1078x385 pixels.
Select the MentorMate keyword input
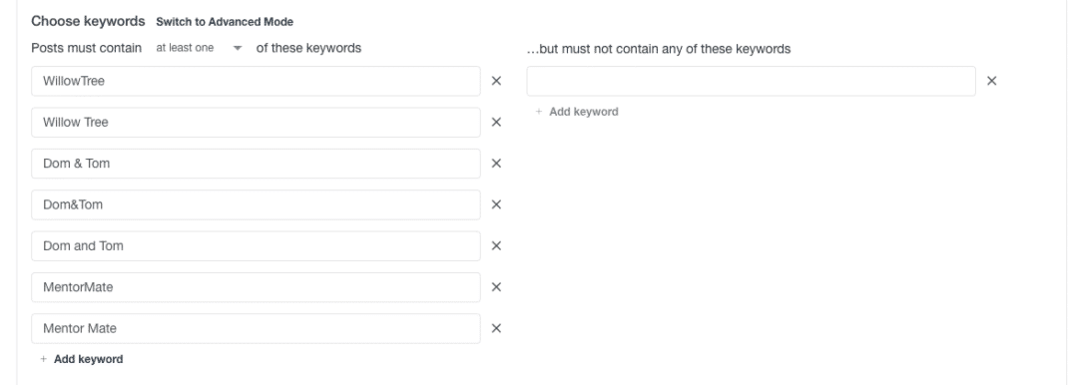[x=256, y=287]
